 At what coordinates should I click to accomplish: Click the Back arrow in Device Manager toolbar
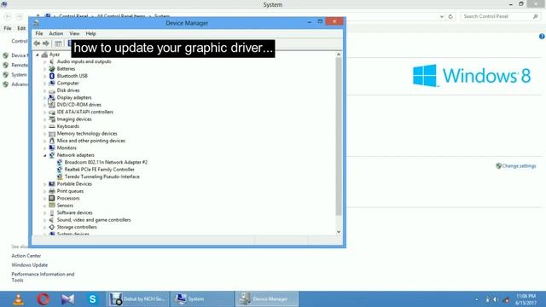(x=37, y=43)
